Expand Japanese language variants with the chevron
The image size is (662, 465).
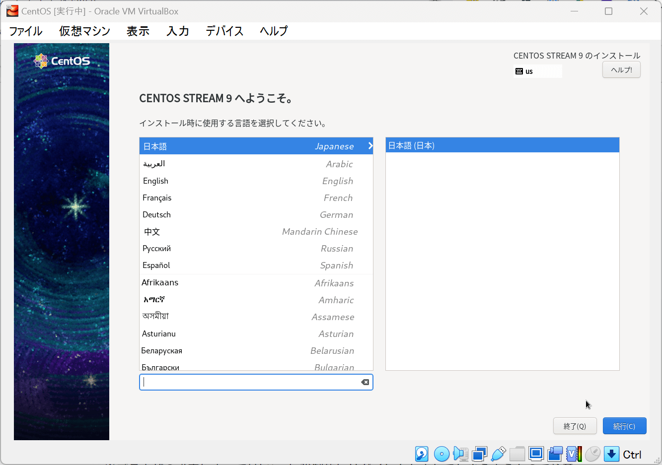click(x=369, y=146)
